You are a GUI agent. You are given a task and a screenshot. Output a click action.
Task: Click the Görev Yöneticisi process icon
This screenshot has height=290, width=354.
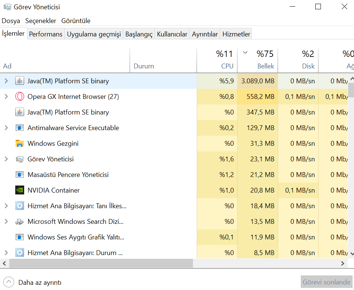20,159
